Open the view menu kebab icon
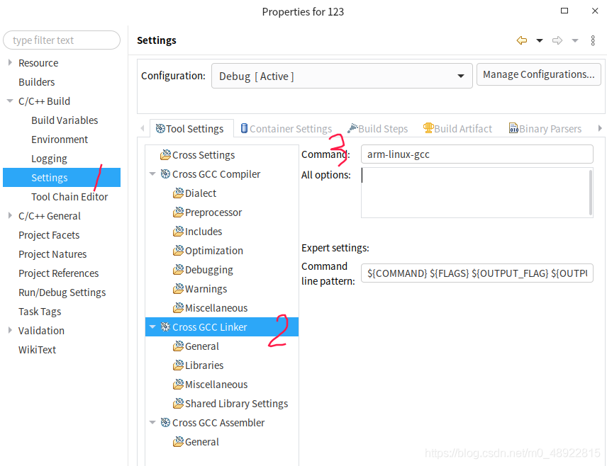This screenshot has height=466, width=607. [593, 41]
